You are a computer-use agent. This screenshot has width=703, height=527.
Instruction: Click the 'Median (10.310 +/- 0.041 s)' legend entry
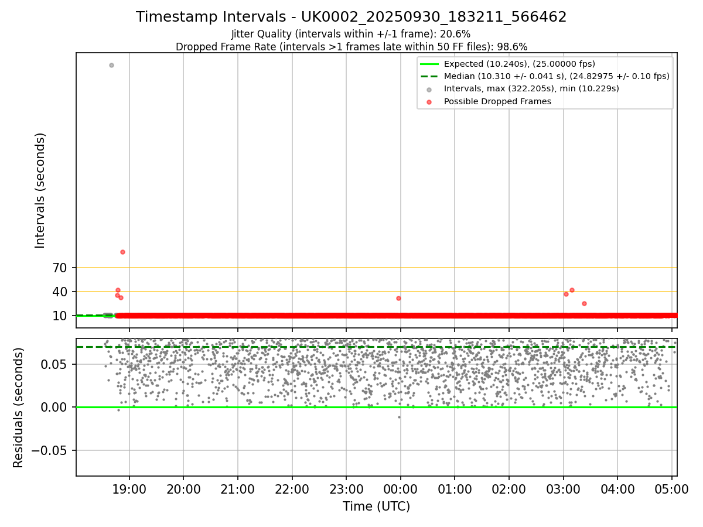click(x=545, y=76)
